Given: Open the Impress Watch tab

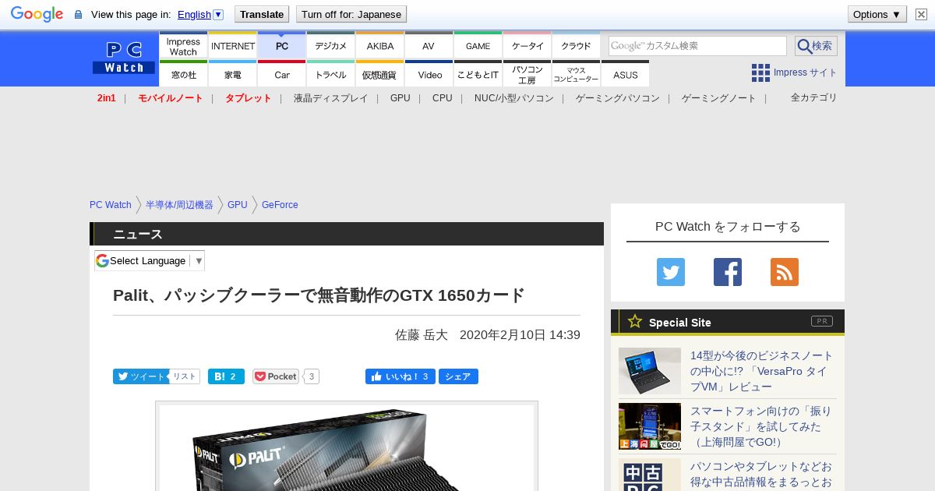Looking at the screenshot, I should pyautogui.click(x=183, y=46).
